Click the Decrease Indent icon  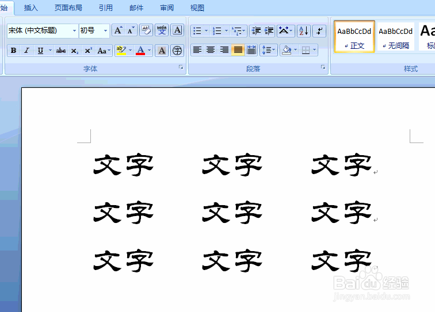(x=256, y=31)
